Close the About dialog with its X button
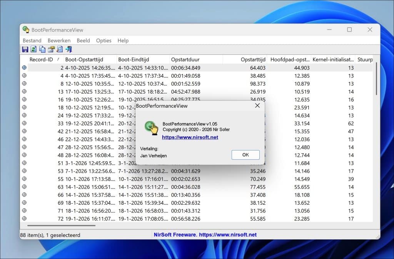Screen dimensions: 394x259 click(257, 105)
